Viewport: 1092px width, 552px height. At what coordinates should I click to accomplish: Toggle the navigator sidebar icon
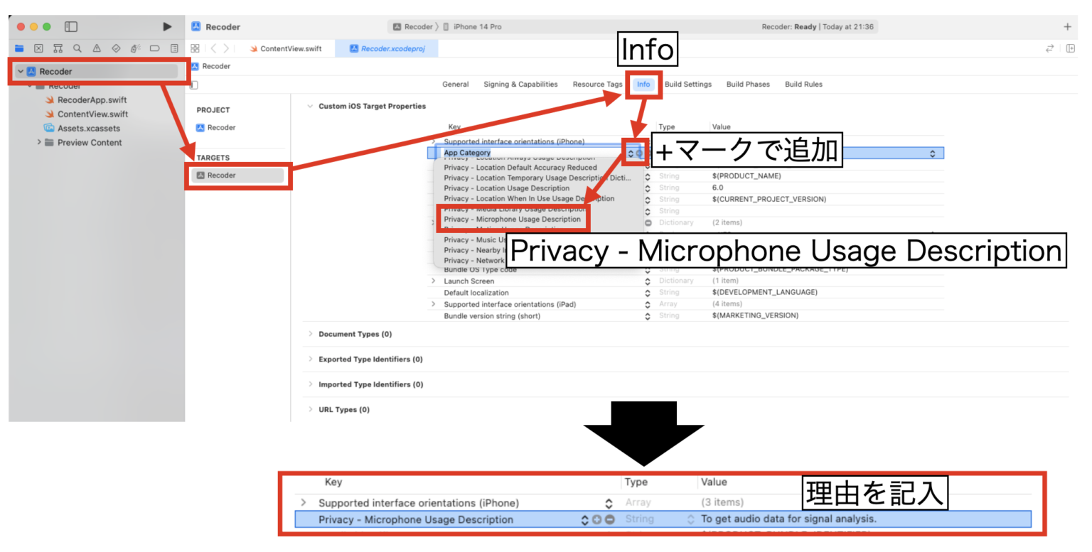tap(71, 27)
